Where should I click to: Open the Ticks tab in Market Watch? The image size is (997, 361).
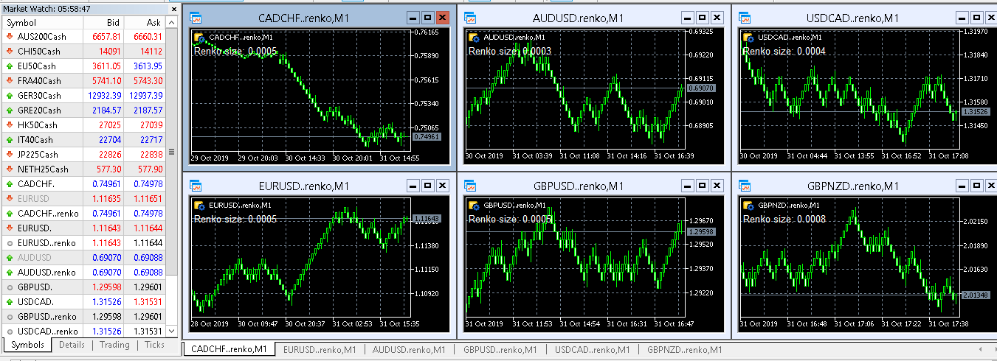click(154, 345)
